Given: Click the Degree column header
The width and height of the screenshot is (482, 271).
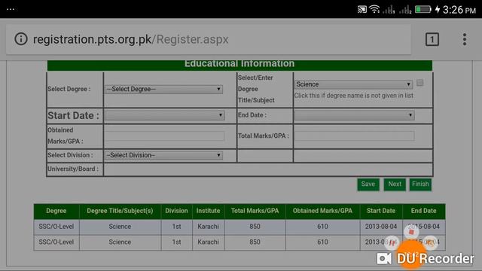Looking at the screenshot, I should [56, 211].
